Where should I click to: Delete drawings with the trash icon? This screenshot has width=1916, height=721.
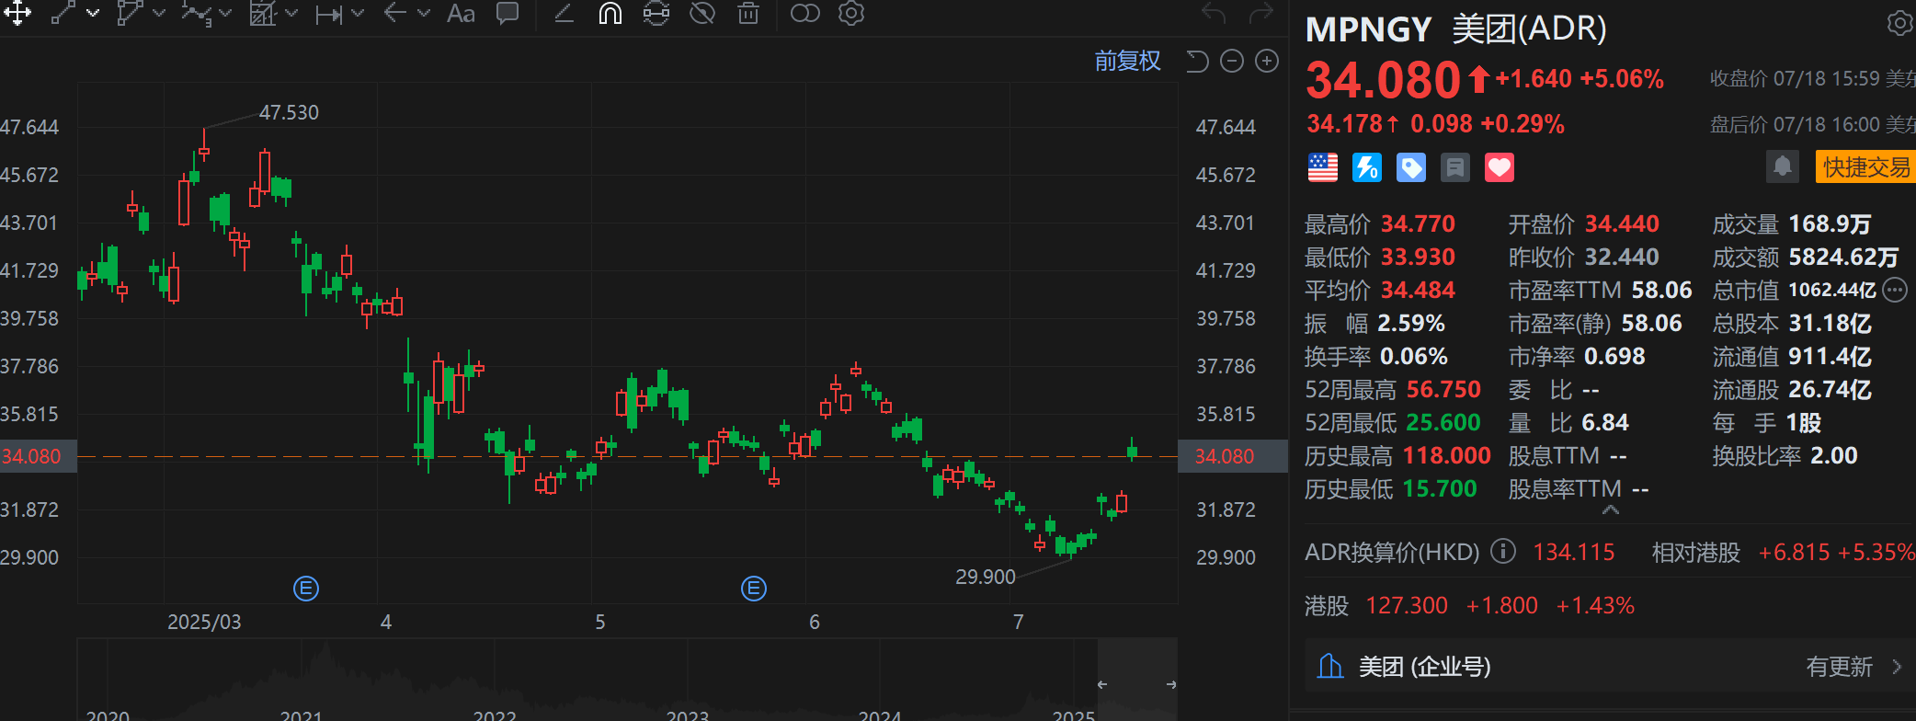tap(748, 13)
